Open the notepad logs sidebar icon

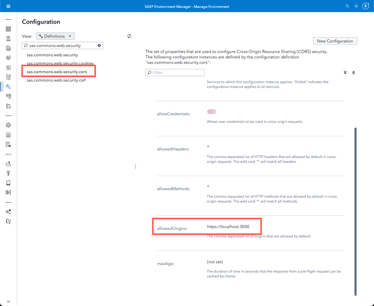(8, 135)
